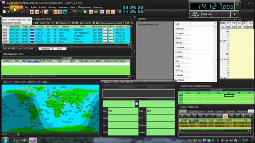The height and width of the screenshot is (143, 255).
Task: Click the dark blue globe toolbar icon
Action: 51,12
